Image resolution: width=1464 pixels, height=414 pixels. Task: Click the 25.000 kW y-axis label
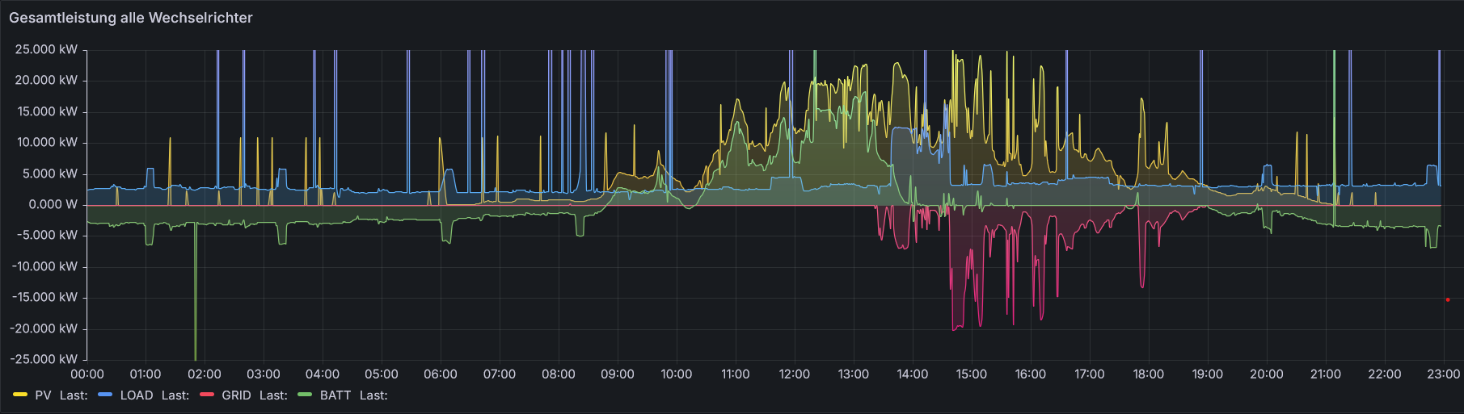tap(46, 50)
